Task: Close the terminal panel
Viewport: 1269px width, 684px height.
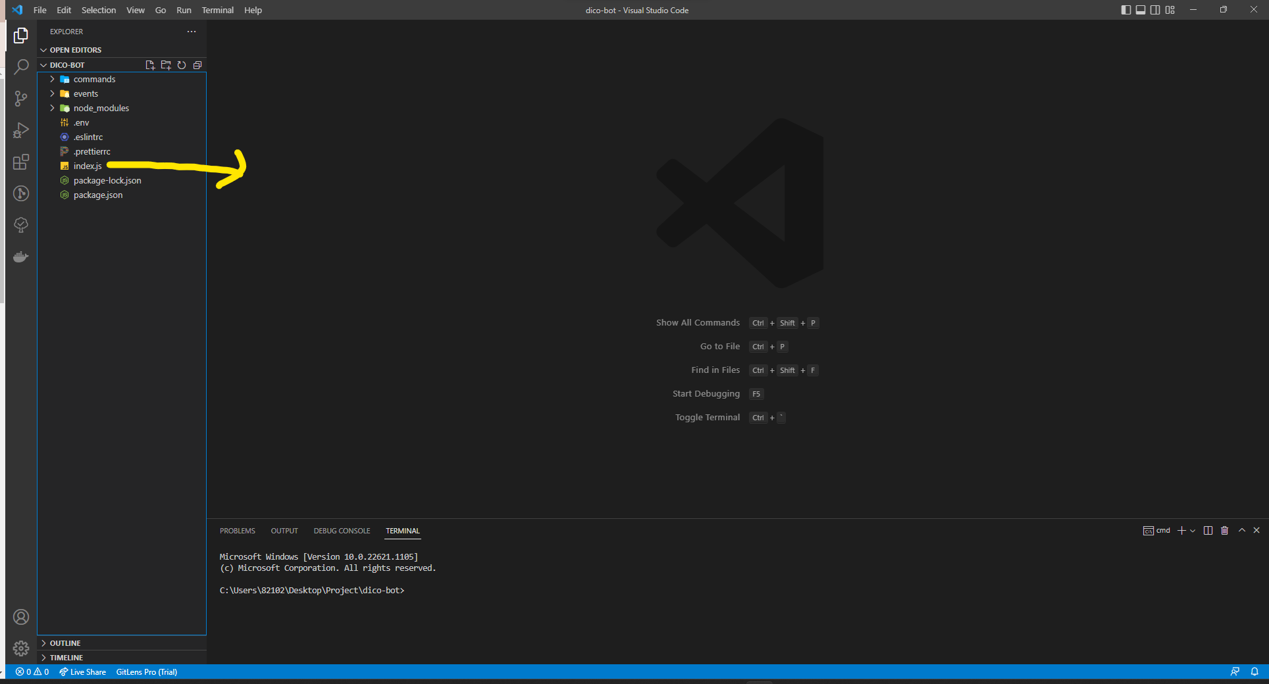Action: tap(1256, 530)
